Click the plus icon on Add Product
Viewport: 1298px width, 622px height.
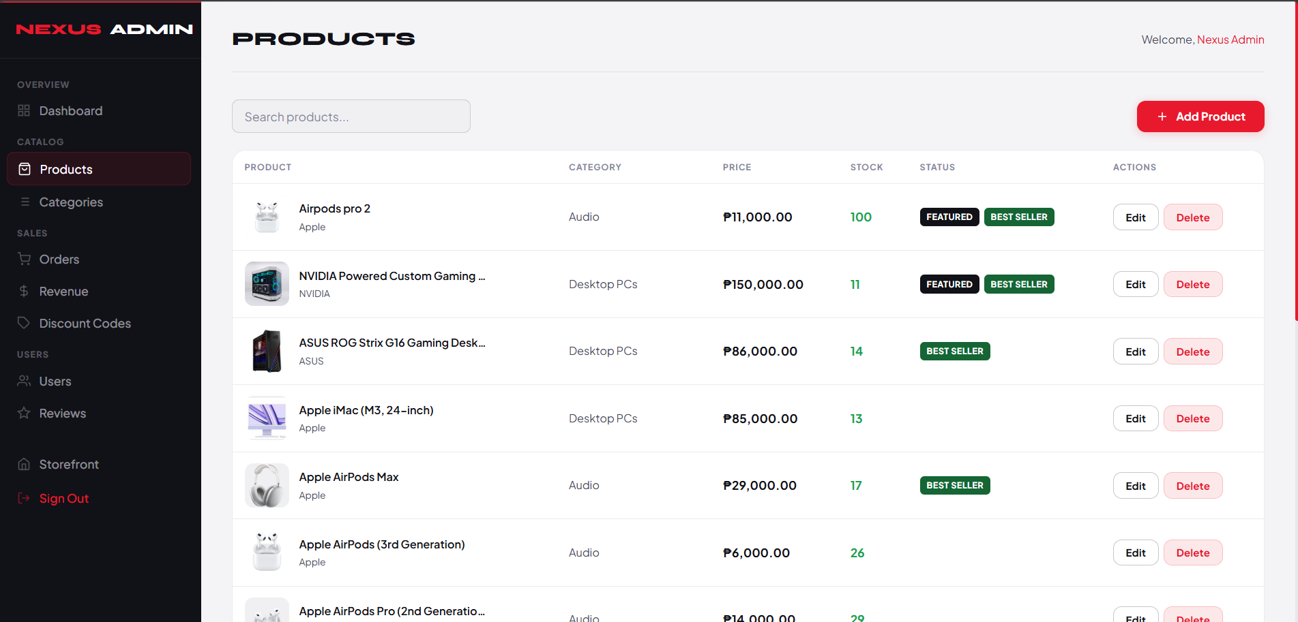(1162, 116)
